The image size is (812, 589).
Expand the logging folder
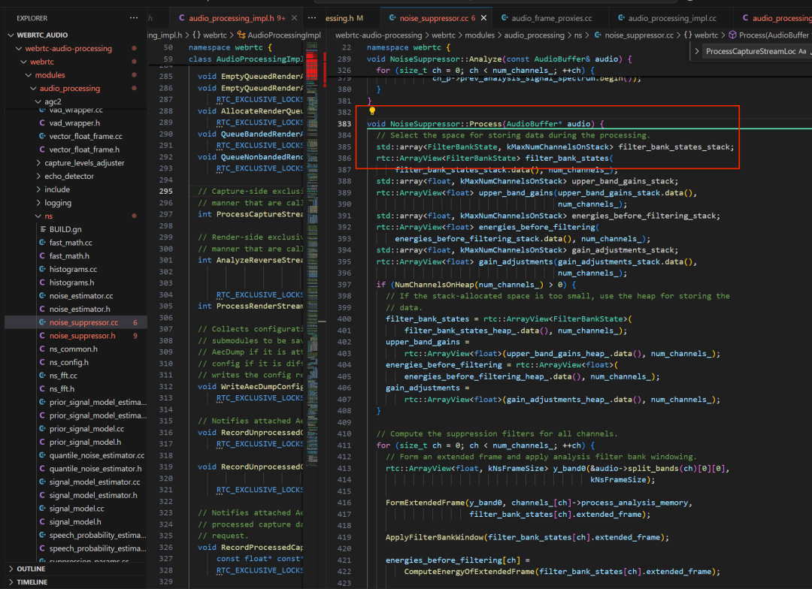click(38, 203)
